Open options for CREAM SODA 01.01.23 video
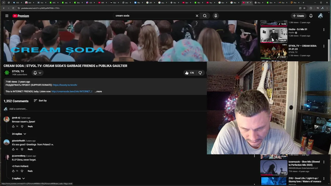This screenshot has height=186, width=331. (x=324, y=46)
